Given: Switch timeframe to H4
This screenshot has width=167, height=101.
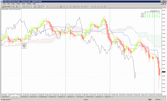Looking at the screenshot, I should [x=95, y=7].
